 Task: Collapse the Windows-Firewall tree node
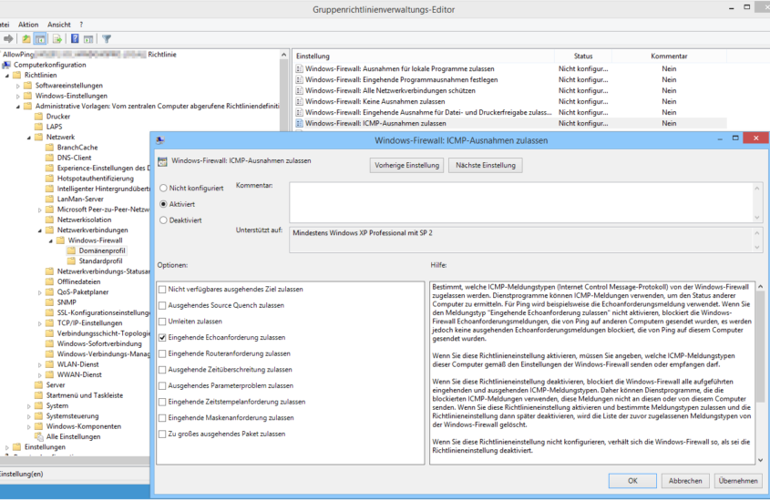coord(51,240)
